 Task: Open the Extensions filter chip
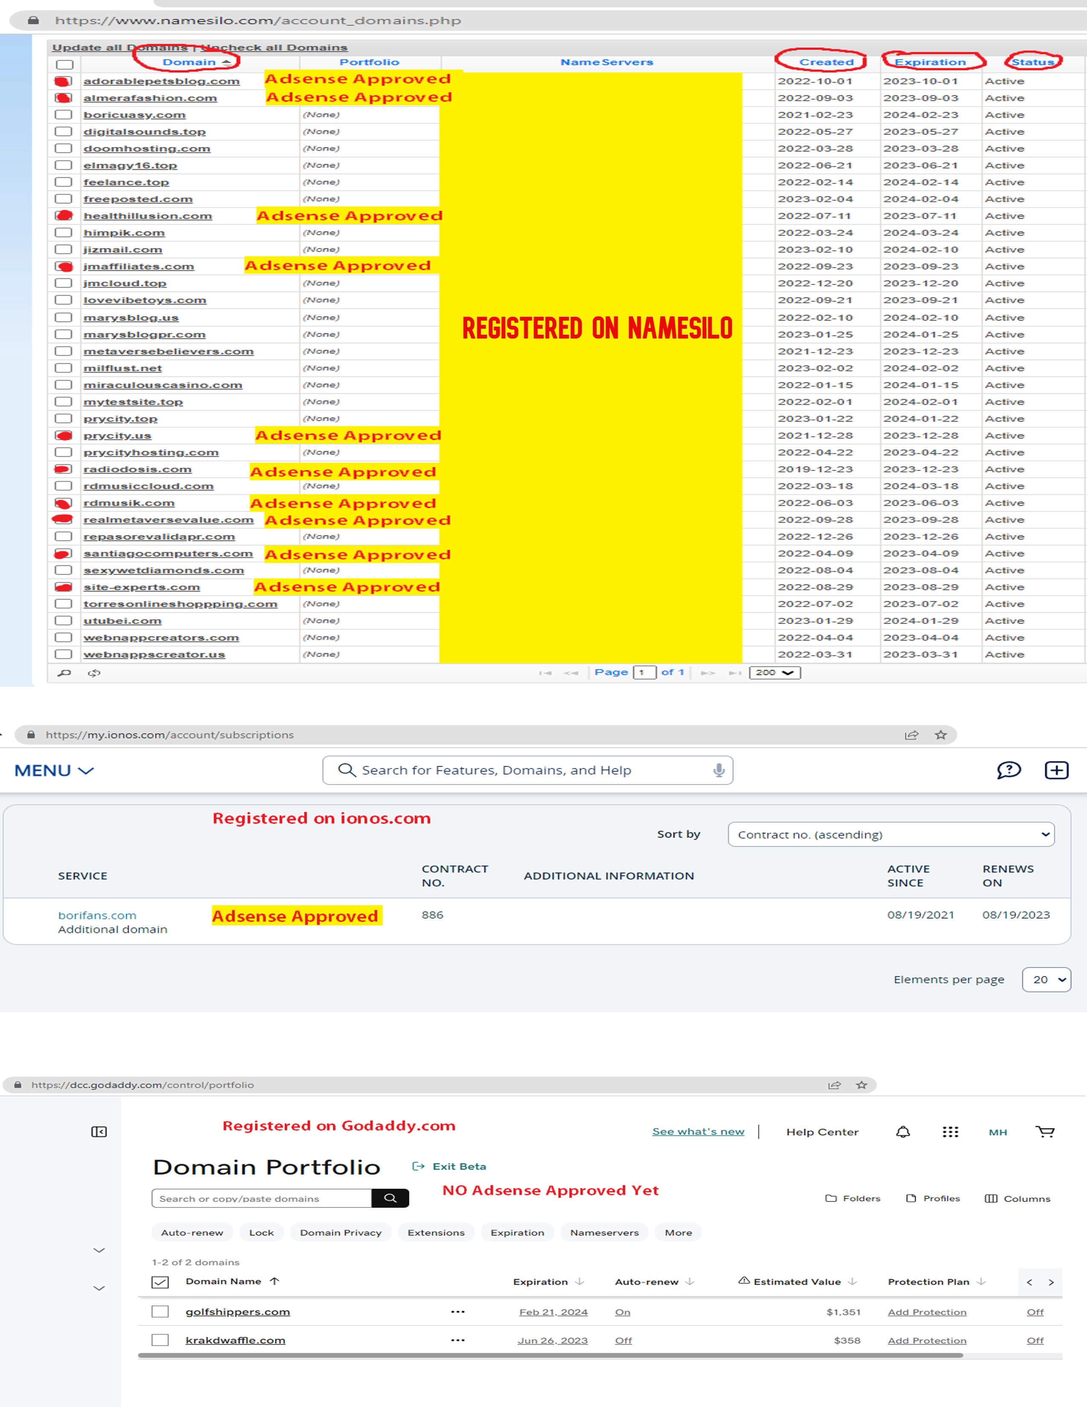[x=436, y=1233]
